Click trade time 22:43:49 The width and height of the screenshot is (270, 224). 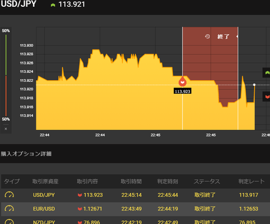132,209
